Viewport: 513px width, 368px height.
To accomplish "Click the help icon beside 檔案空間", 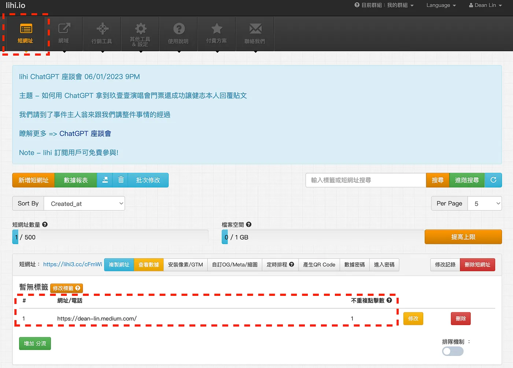I will click(249, 224).
